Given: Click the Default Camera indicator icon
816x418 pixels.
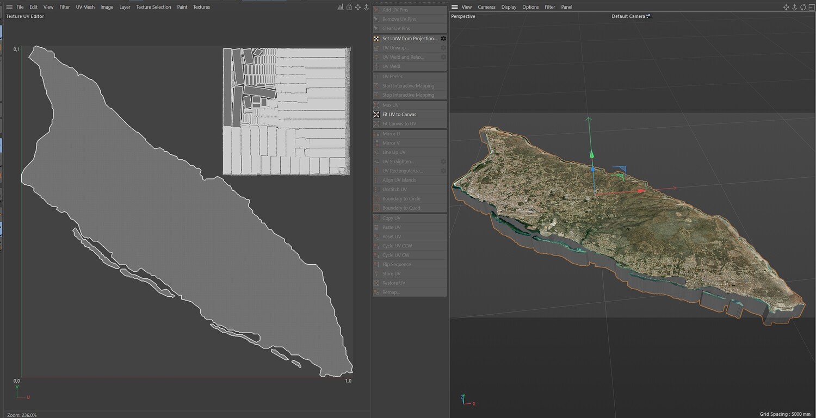Looking at the screenshot, I should (648, 16).
